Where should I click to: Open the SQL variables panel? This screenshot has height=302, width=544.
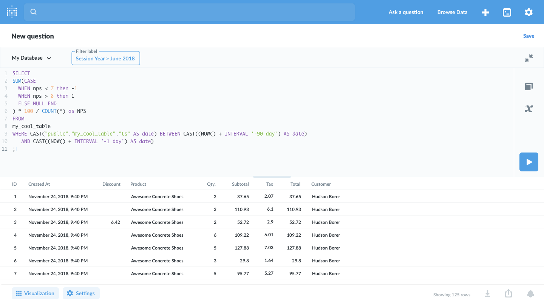pos(529,109)
